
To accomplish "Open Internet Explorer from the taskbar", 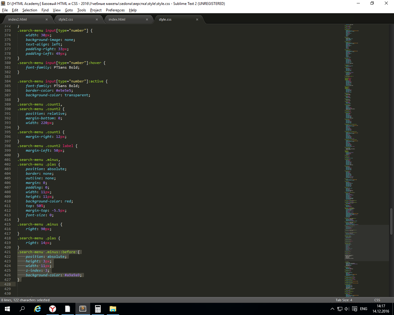I will 38,309.
